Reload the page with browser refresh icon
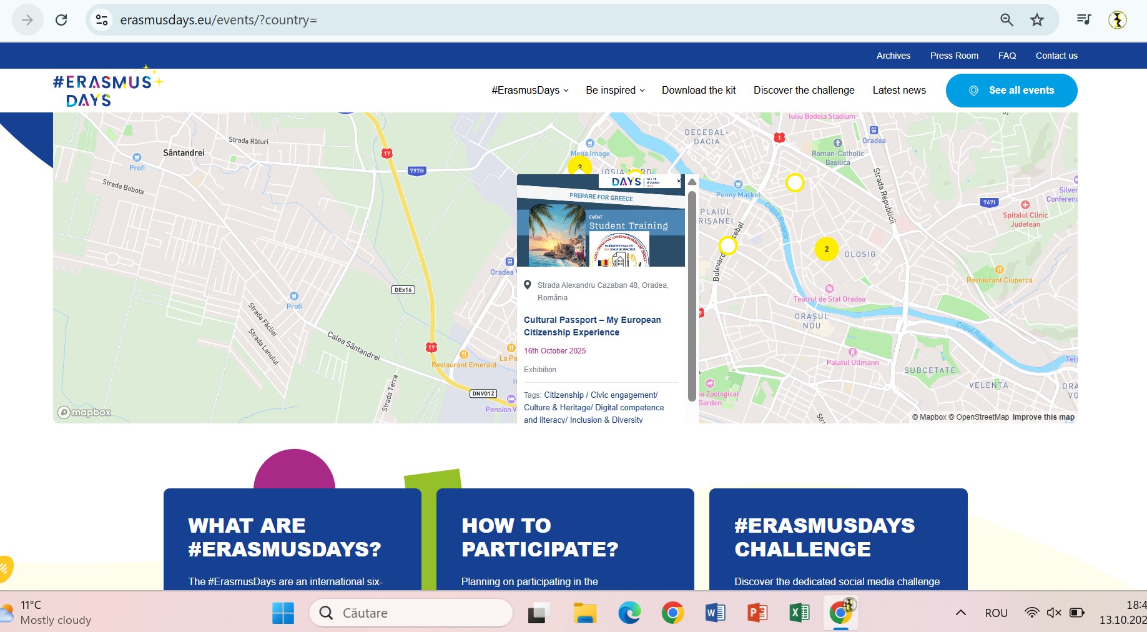Viewport: 1147px width, 632px height. coord(61,20)
